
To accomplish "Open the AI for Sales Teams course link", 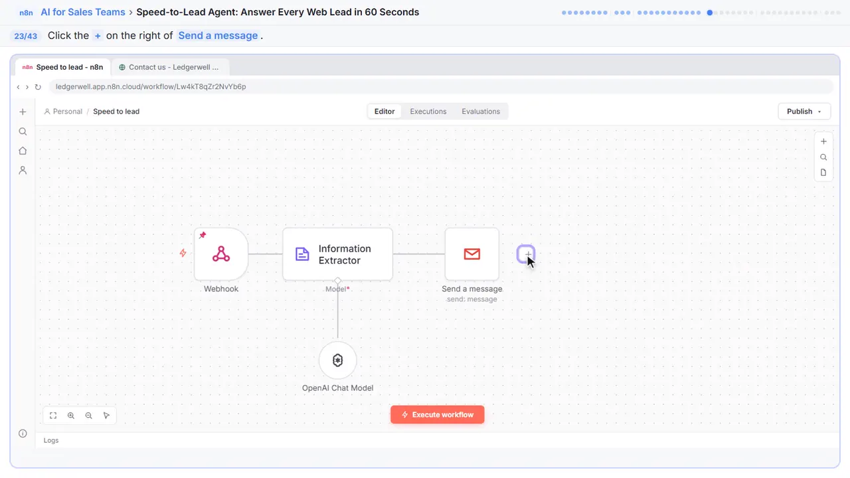I will click(x=83, y=12).
